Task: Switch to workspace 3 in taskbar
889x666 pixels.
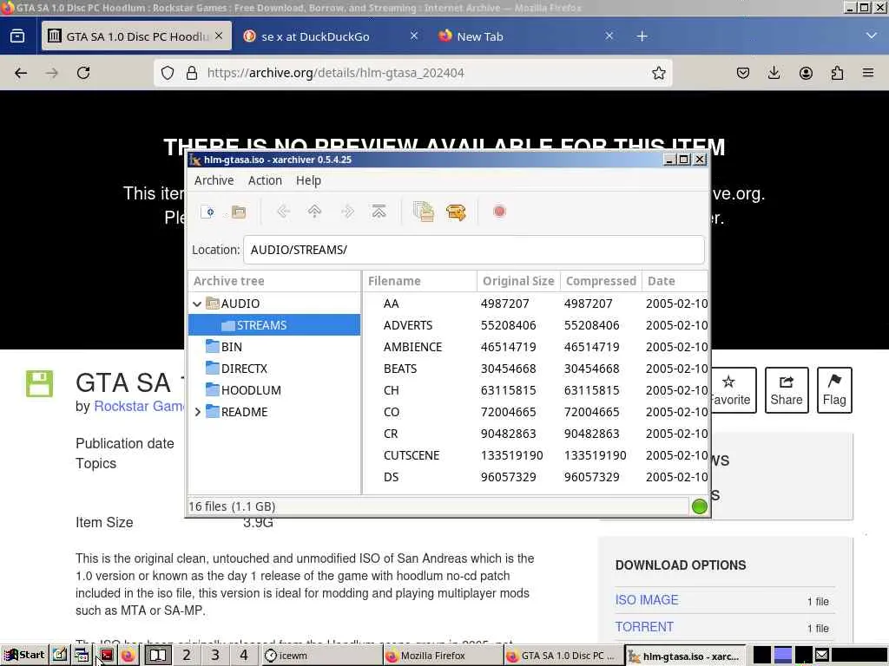Action: pos(215,656)
